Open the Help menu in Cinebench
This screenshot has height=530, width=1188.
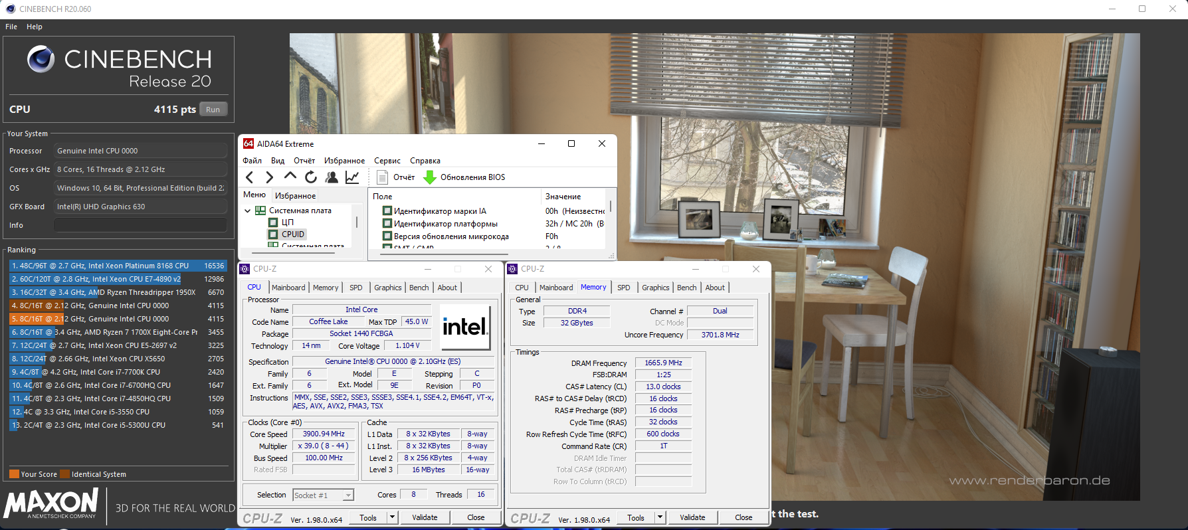tap(35, 27)
